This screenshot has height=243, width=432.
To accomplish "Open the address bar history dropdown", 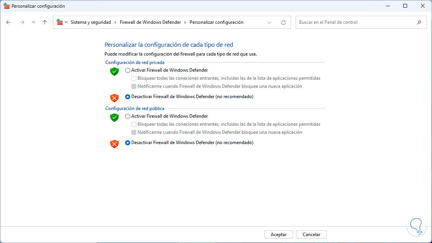I will tap(269, 23).
